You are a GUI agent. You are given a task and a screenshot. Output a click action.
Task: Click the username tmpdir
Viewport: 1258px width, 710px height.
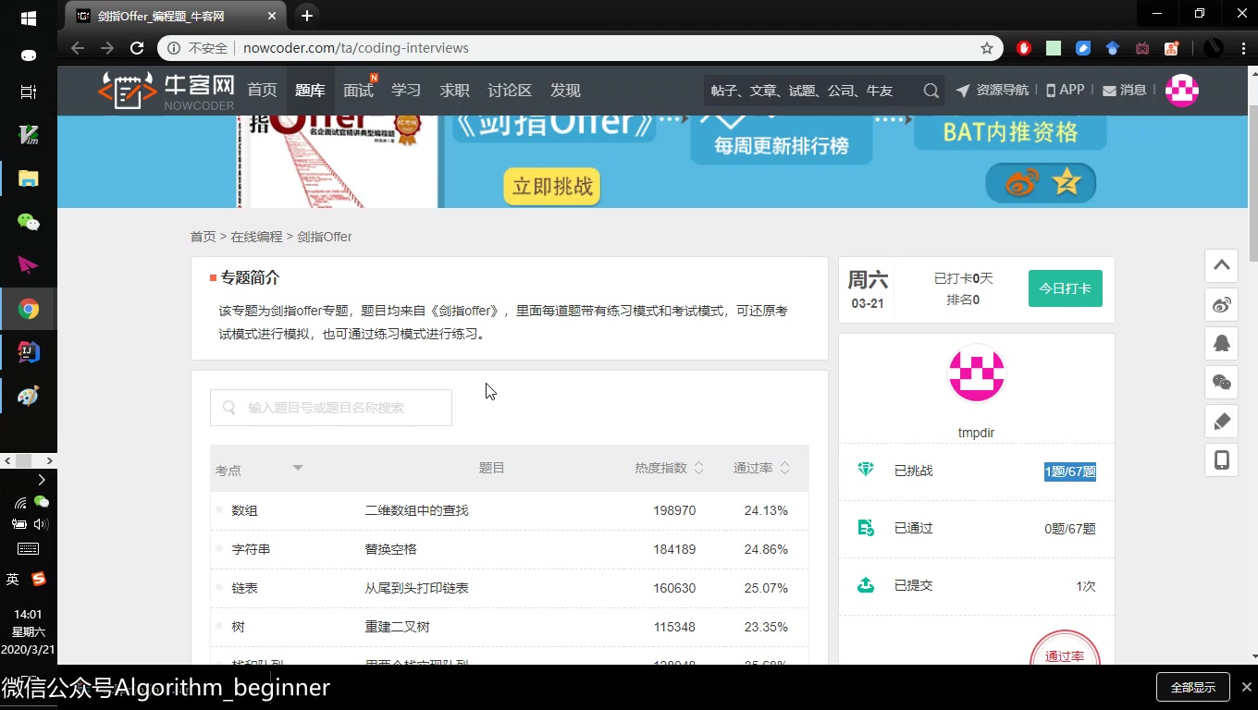[976, 433]
